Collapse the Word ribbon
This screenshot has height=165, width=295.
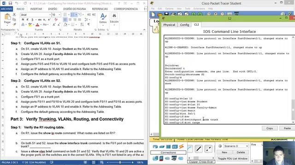(144, 30)
